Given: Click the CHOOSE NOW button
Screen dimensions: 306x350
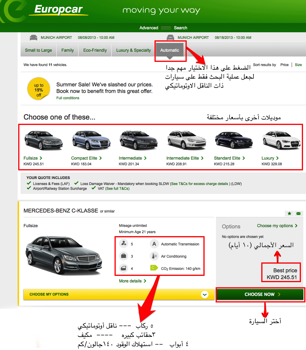Looking at the screenshot, I should pos(260,294).
